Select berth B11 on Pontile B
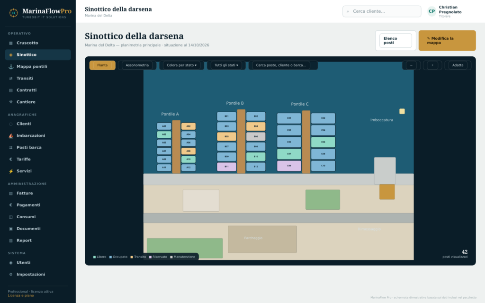485x303 pixels. pyautogui.click(x=226, y=167)
